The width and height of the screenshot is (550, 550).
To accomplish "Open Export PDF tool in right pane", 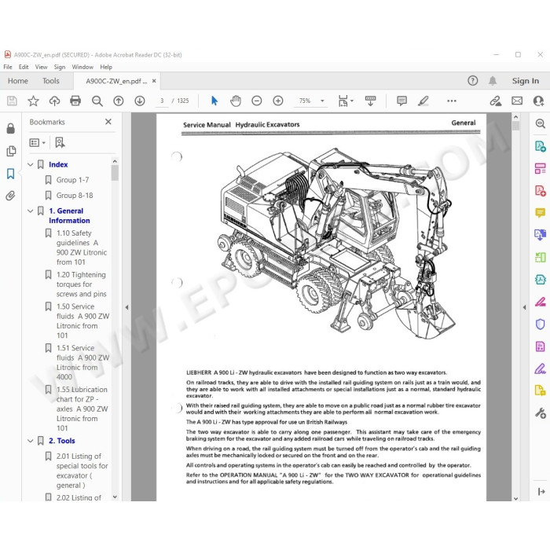I will point(541,146).
